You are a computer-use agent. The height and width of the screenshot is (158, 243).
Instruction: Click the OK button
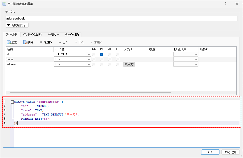pyautogui.click(x=210, y=152)
